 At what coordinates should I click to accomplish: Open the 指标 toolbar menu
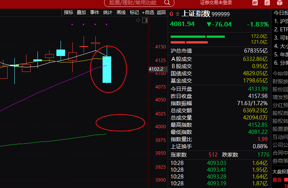[68, 12]
